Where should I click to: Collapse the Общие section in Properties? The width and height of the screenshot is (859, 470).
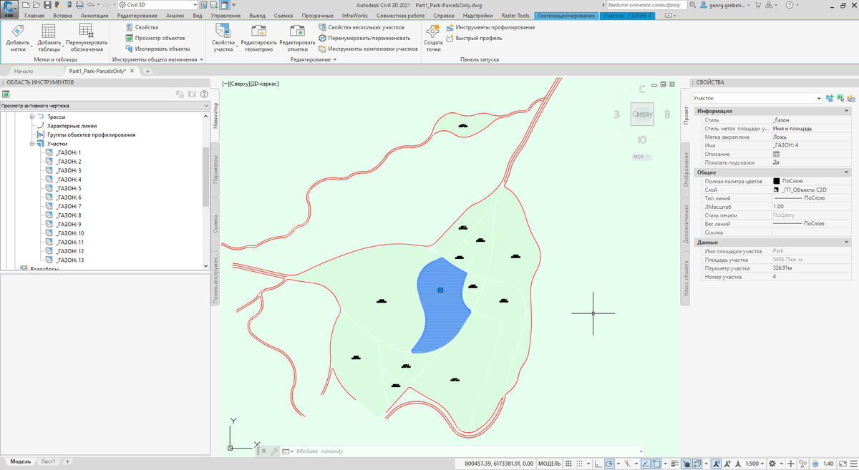coord(847,172)
